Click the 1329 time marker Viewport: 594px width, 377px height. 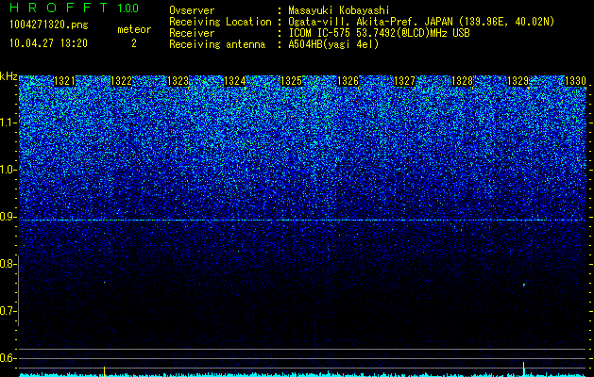click(x=518, y=81)
